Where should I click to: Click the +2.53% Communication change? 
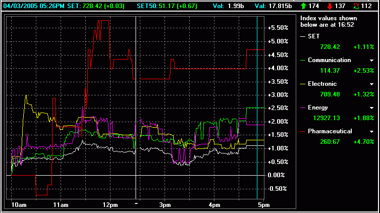[364, 71]
